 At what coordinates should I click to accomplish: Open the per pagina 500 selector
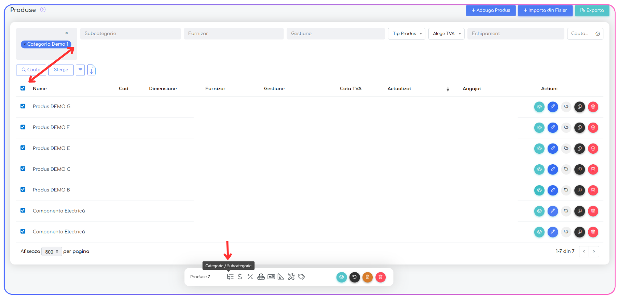point(51,252)
